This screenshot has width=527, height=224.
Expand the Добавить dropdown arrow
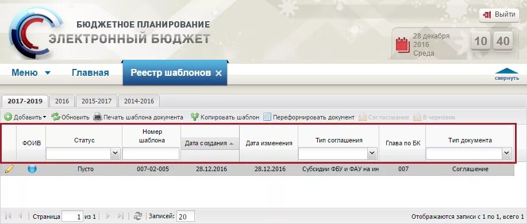pyautogui.click(x=44, y=118)
